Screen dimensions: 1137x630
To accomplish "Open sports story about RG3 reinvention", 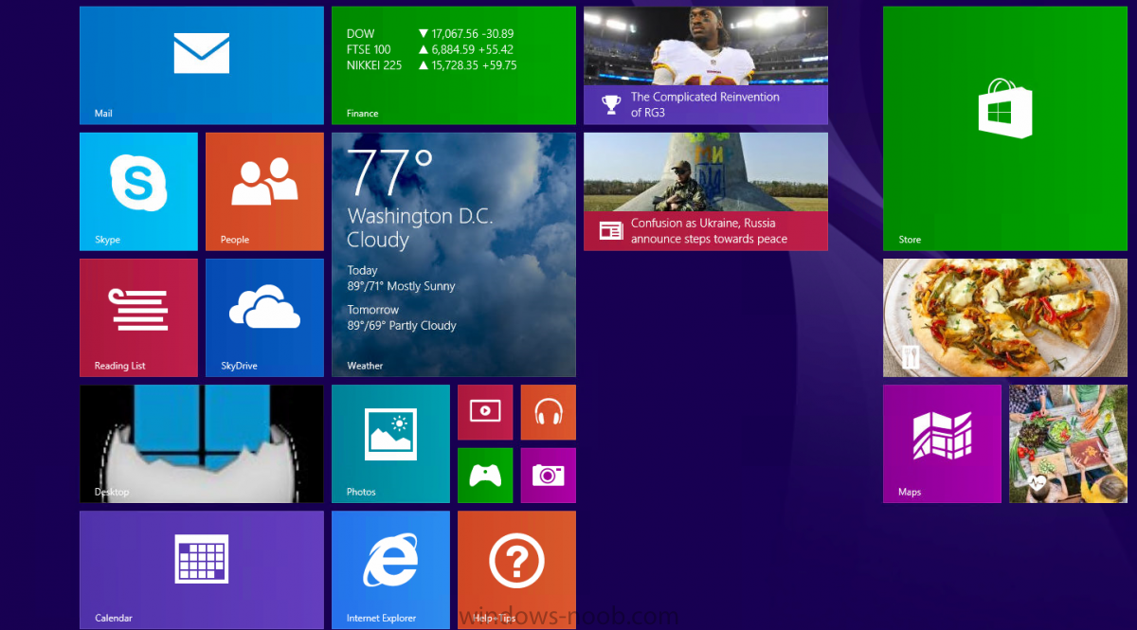I will 706,65.
